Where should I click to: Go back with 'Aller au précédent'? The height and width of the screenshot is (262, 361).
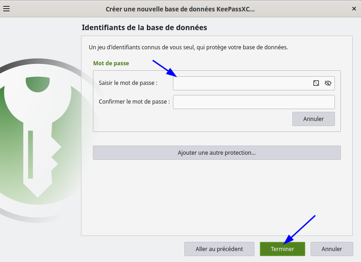219,249
